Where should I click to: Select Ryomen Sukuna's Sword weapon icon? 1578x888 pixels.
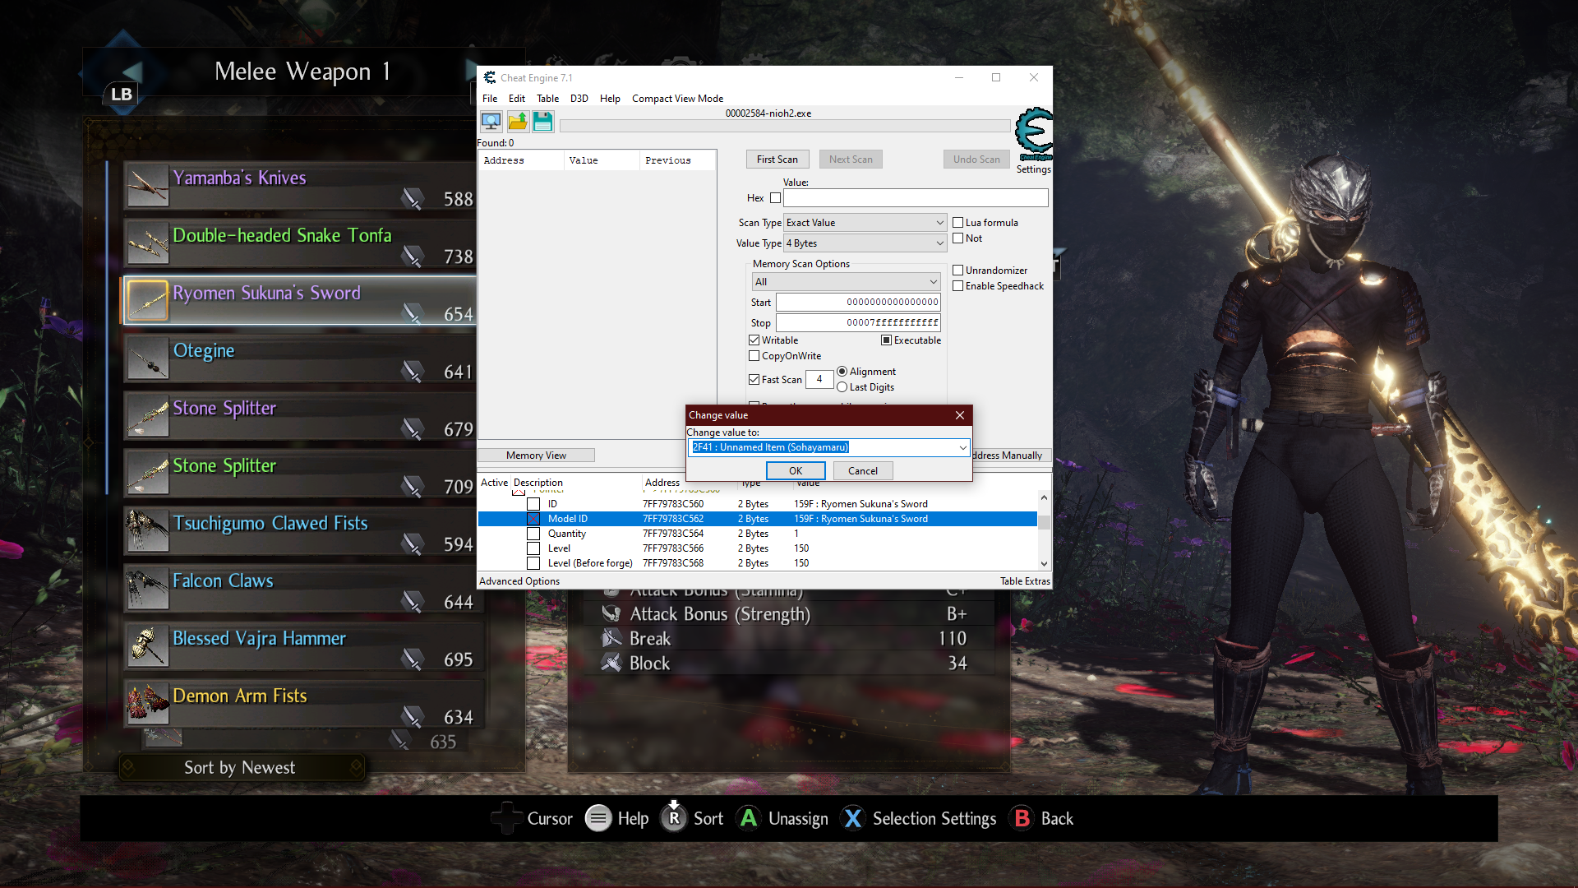click(x=148, y=301)
